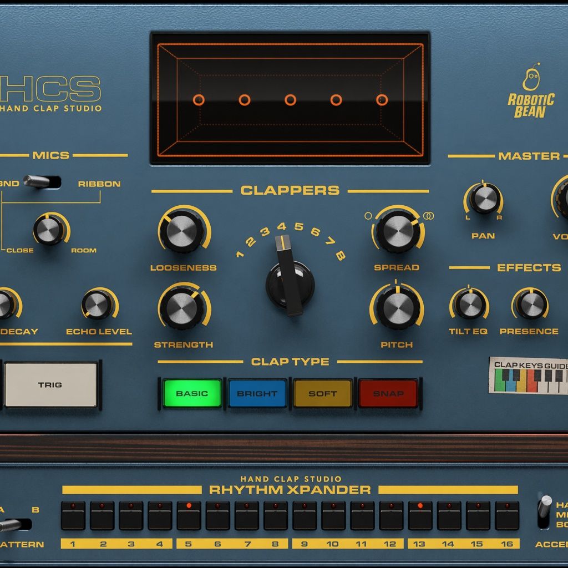Click the Presence knob
Screen dimensions: 568x568
point(531,305)
